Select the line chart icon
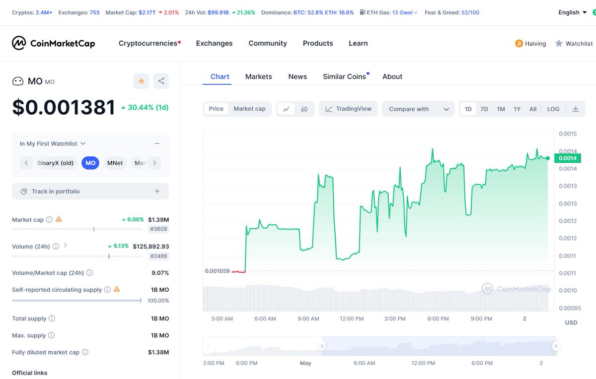Image resolution: width=596 pixels, height=379 pixels. [287, 109]
